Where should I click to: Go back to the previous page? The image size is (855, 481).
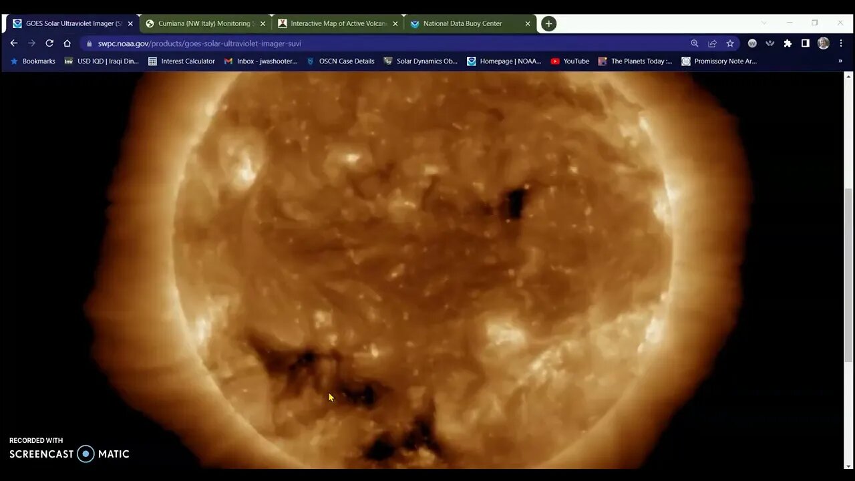13,43
